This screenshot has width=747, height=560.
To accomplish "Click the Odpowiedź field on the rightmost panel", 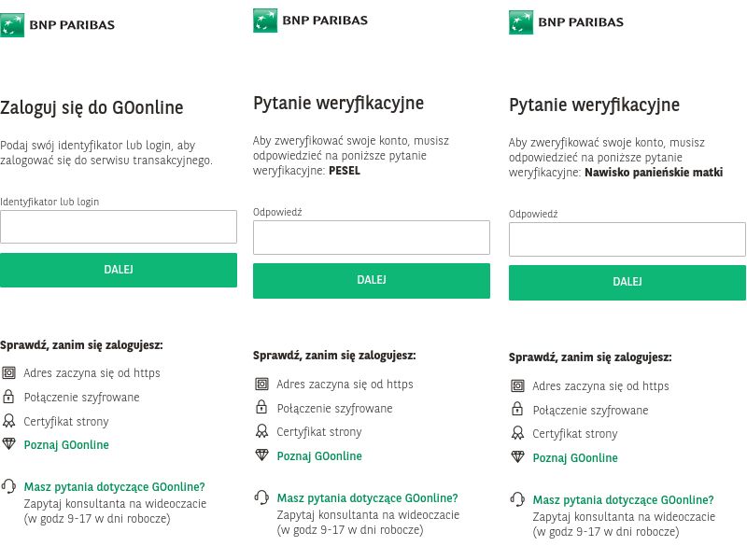I will 627,239.
